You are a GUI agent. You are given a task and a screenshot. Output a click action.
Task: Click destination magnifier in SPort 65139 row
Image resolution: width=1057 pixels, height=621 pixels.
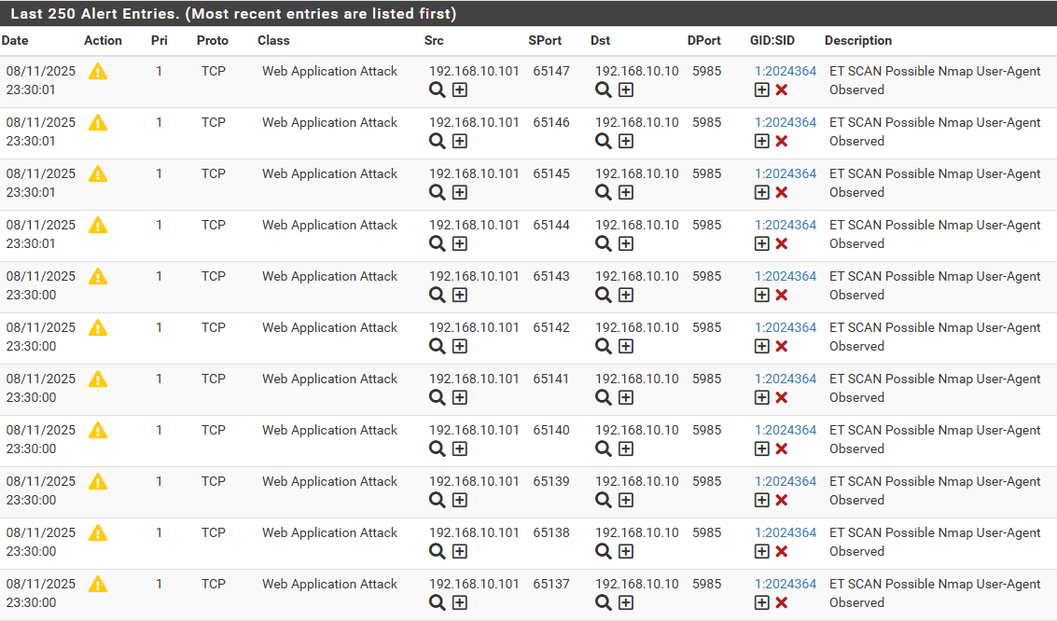pos(604,500)
